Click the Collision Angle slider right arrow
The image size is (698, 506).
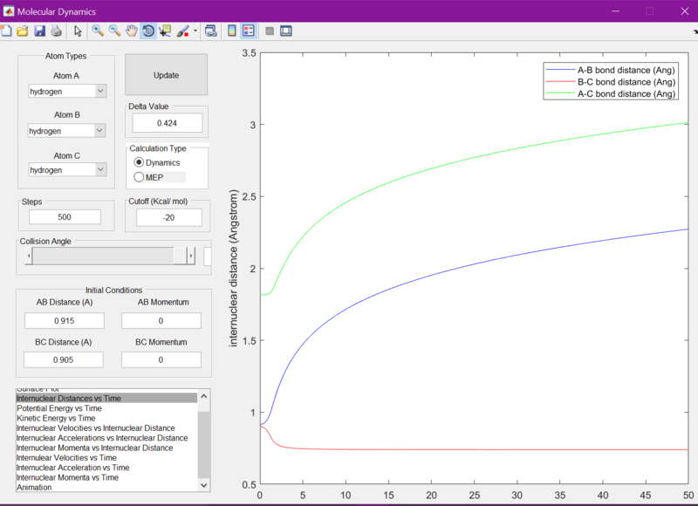pyautogui.click(x=191, y=256)
